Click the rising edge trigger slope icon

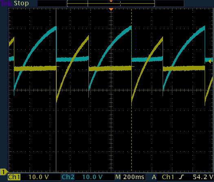(181, 177)
